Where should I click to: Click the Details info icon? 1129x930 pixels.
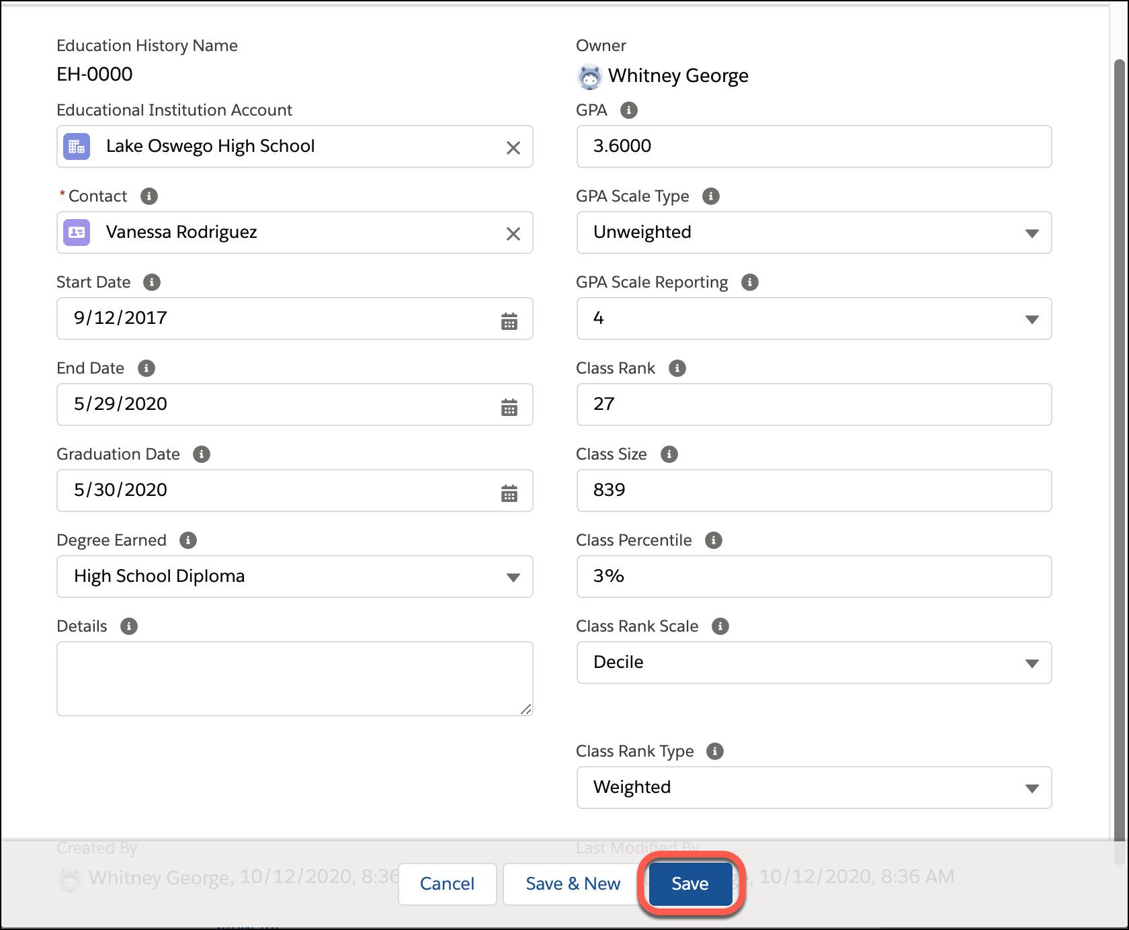pyautogui.click(x=129, y=626)
